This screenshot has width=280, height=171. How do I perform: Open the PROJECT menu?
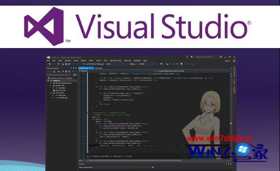(68, 61)
